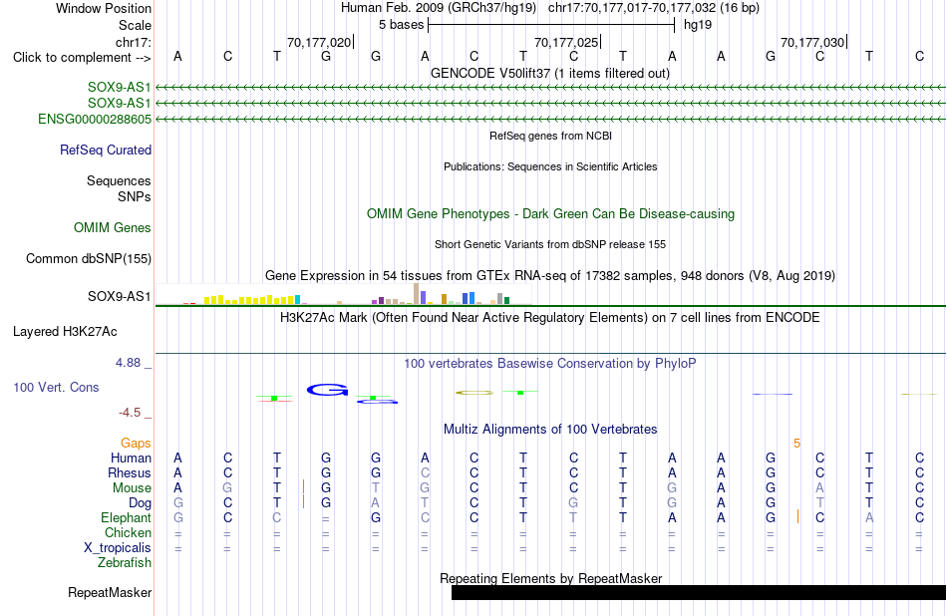
Task: Select the X_tropicalis species label
Action: (118, 548)
